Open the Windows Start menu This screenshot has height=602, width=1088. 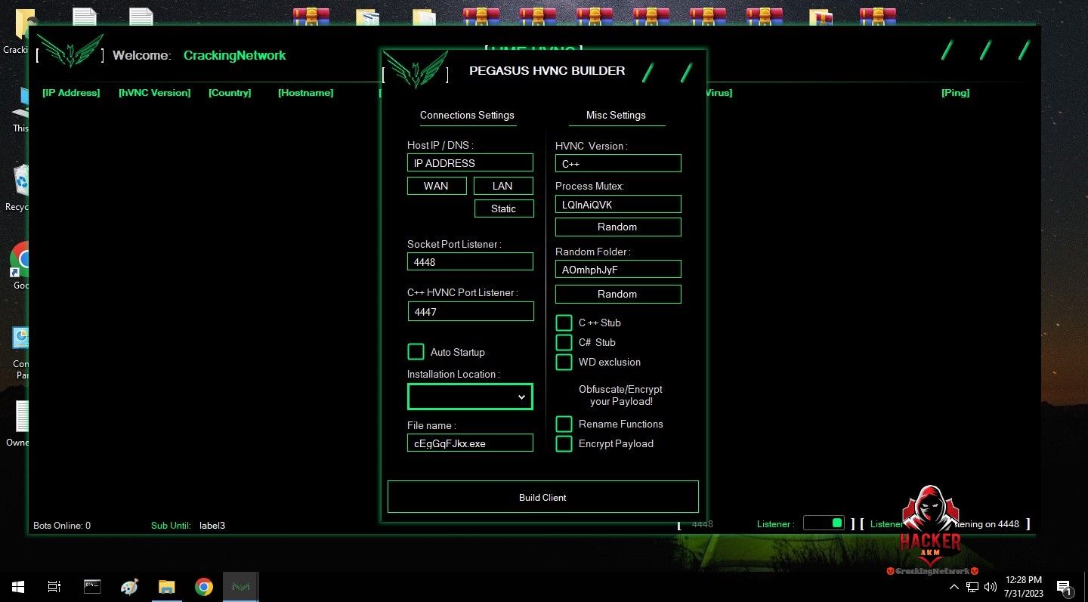coord(17,587)
